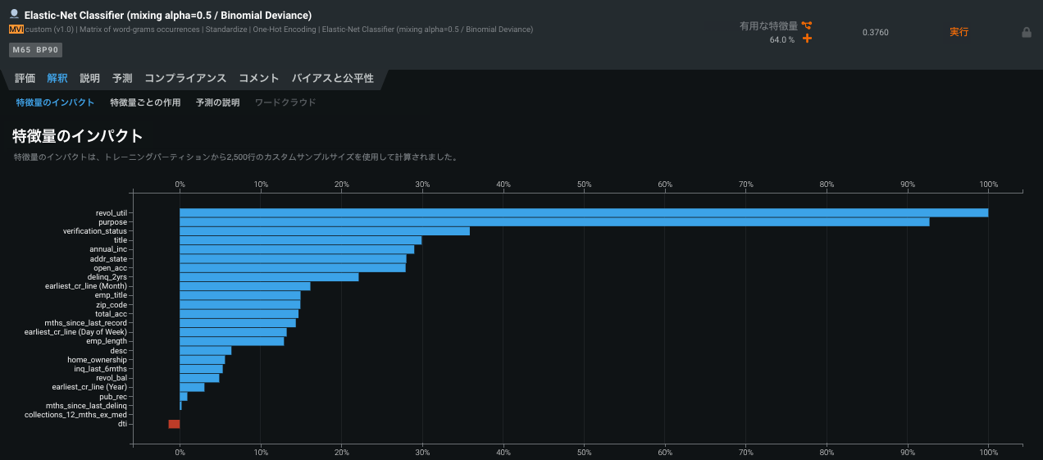Click the orange feature list branch icon
The width and height of the screenshot is (1043, 460).
pyautogui.click(x=807, y=25)
